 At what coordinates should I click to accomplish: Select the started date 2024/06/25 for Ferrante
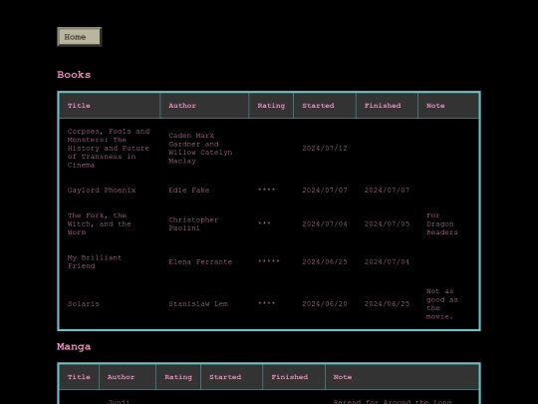coord(325,261)
